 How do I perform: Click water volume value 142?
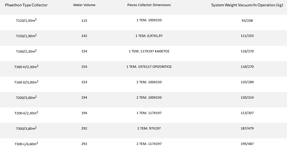click(x=84, y=36)
